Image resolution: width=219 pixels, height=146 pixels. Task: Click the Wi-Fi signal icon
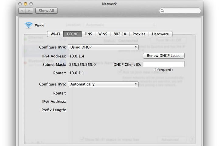[x=29, y=25]
